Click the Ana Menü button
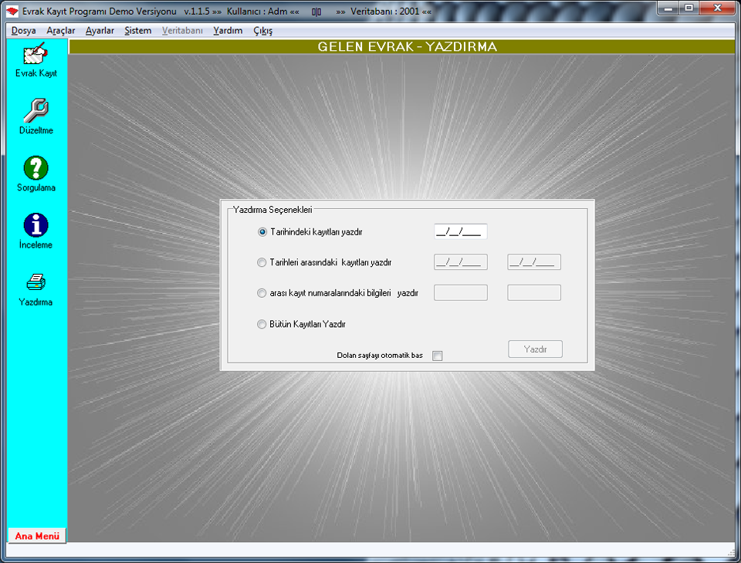 click(x=37, y=536)
